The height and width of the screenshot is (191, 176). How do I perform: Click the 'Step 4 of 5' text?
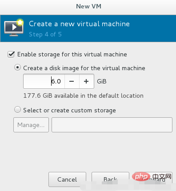45,34
